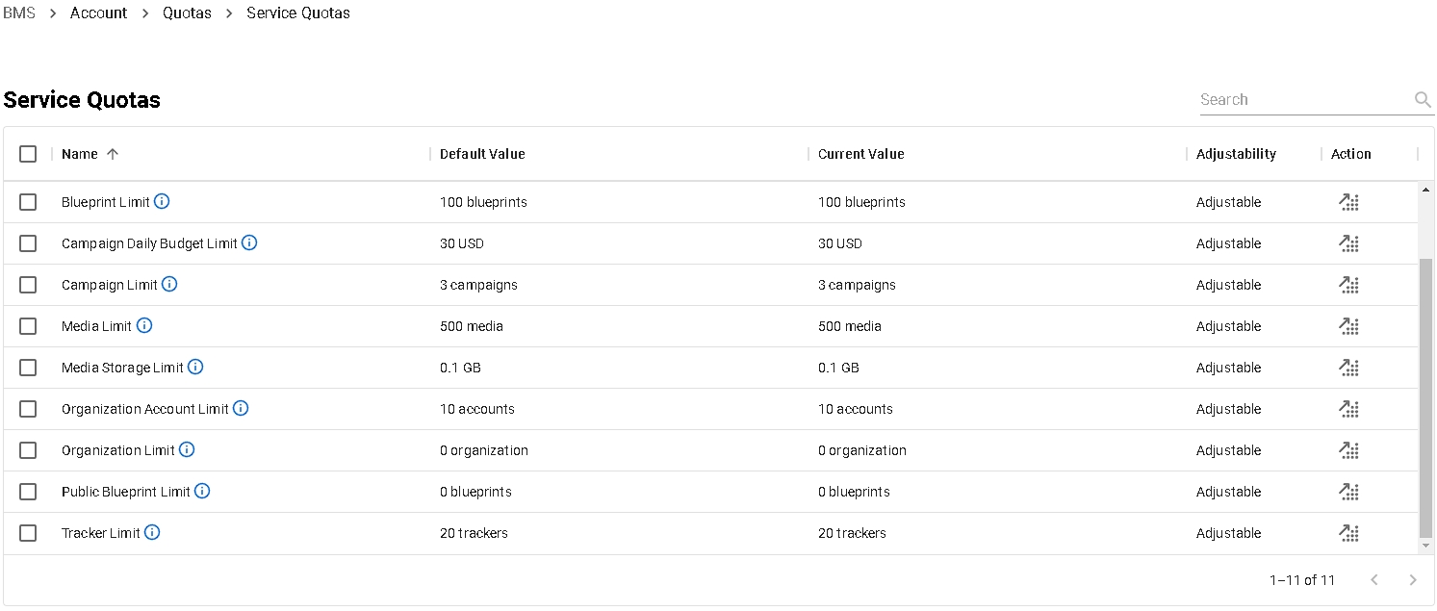Go to next page of quotas
The image size is (1437, 611).
click(1413, 580)
